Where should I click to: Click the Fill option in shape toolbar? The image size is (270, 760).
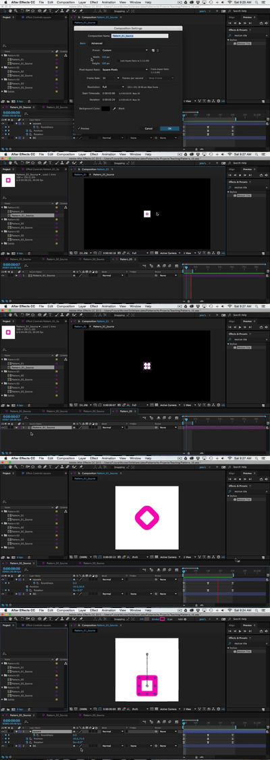(x=142, y=619)
